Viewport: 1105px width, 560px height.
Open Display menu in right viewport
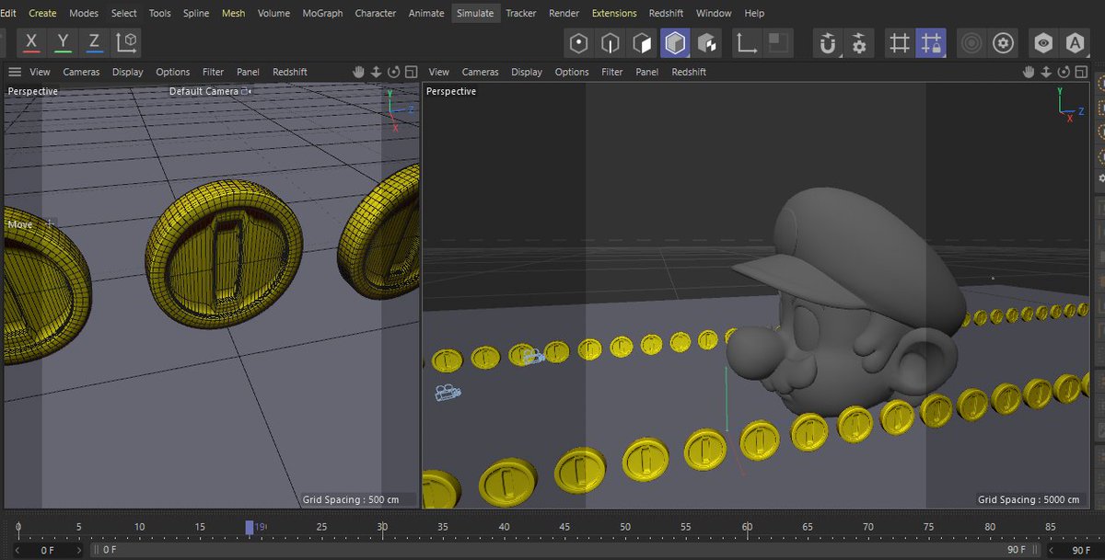click(x=527, y=72)
